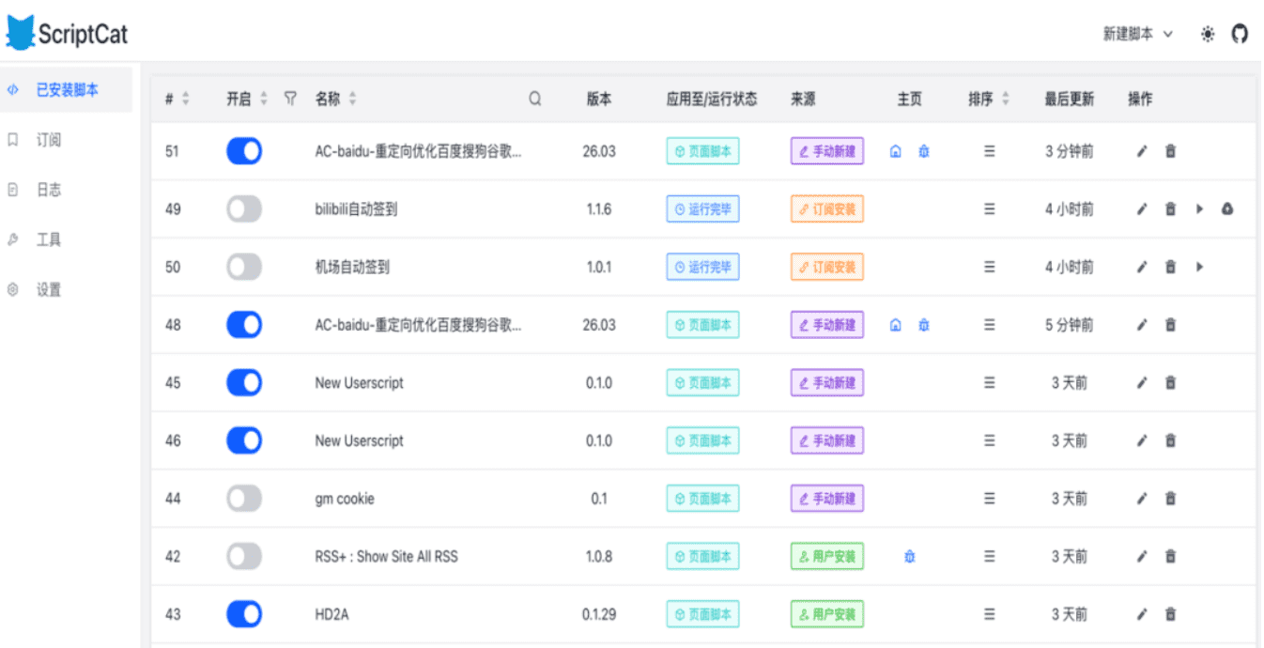This screenshot has height=648, width=1264.
Task: Sort by the 排序 column arrows
Action: (x=1006, y=99)
